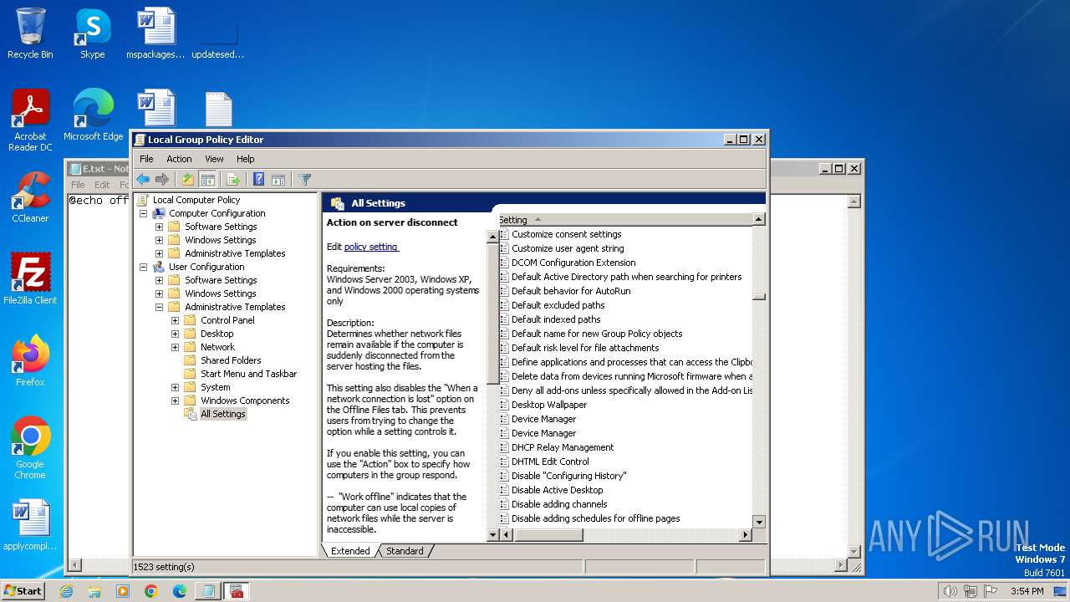Screen dimensions: 1070x602
Task: Select Start Menu and Taskbar folder
Action: coord(248,374)
